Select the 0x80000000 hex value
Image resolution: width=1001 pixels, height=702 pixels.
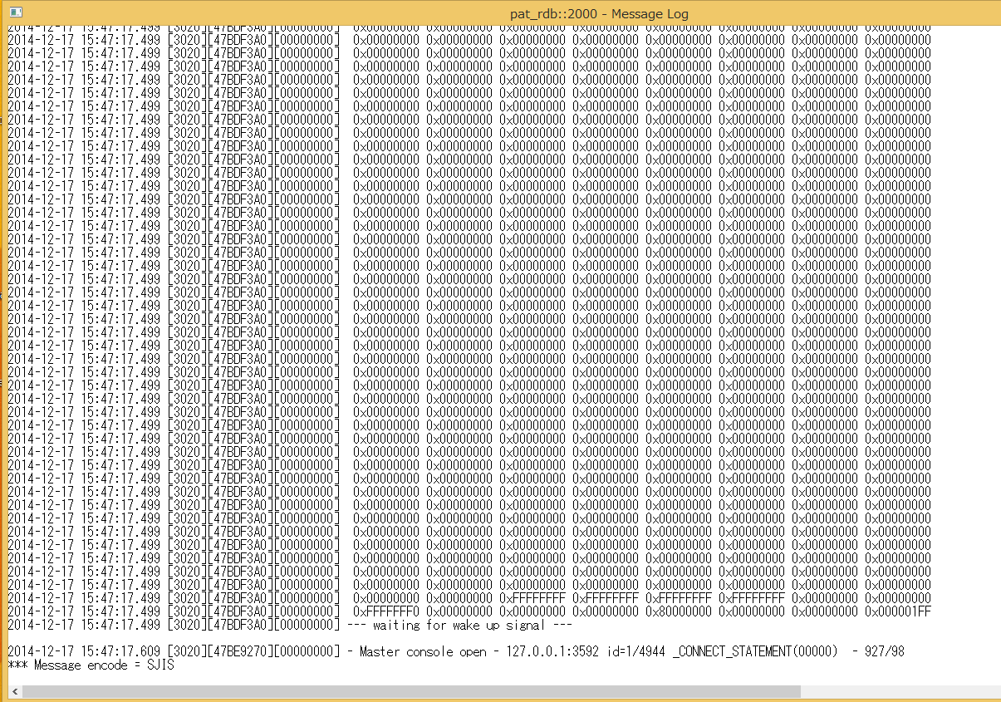679,611
